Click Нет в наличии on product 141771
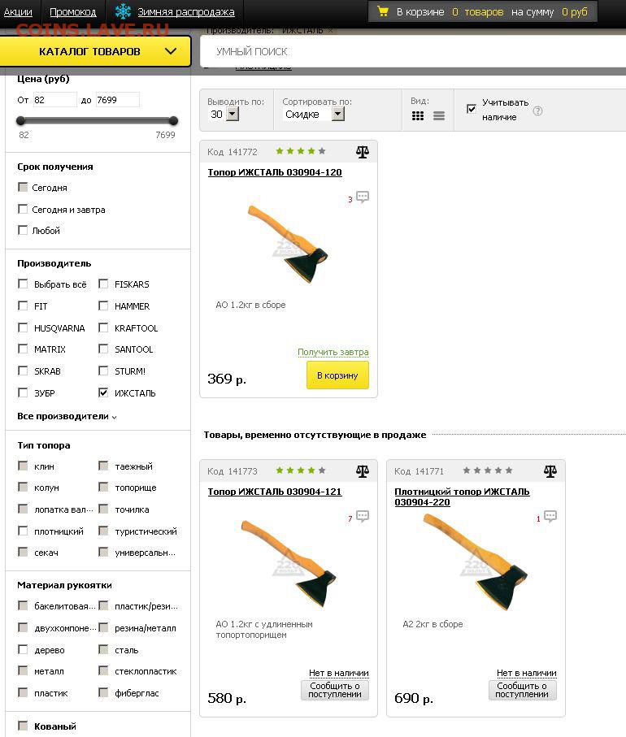Screen dimensions: 626x737 pos(526,673)
